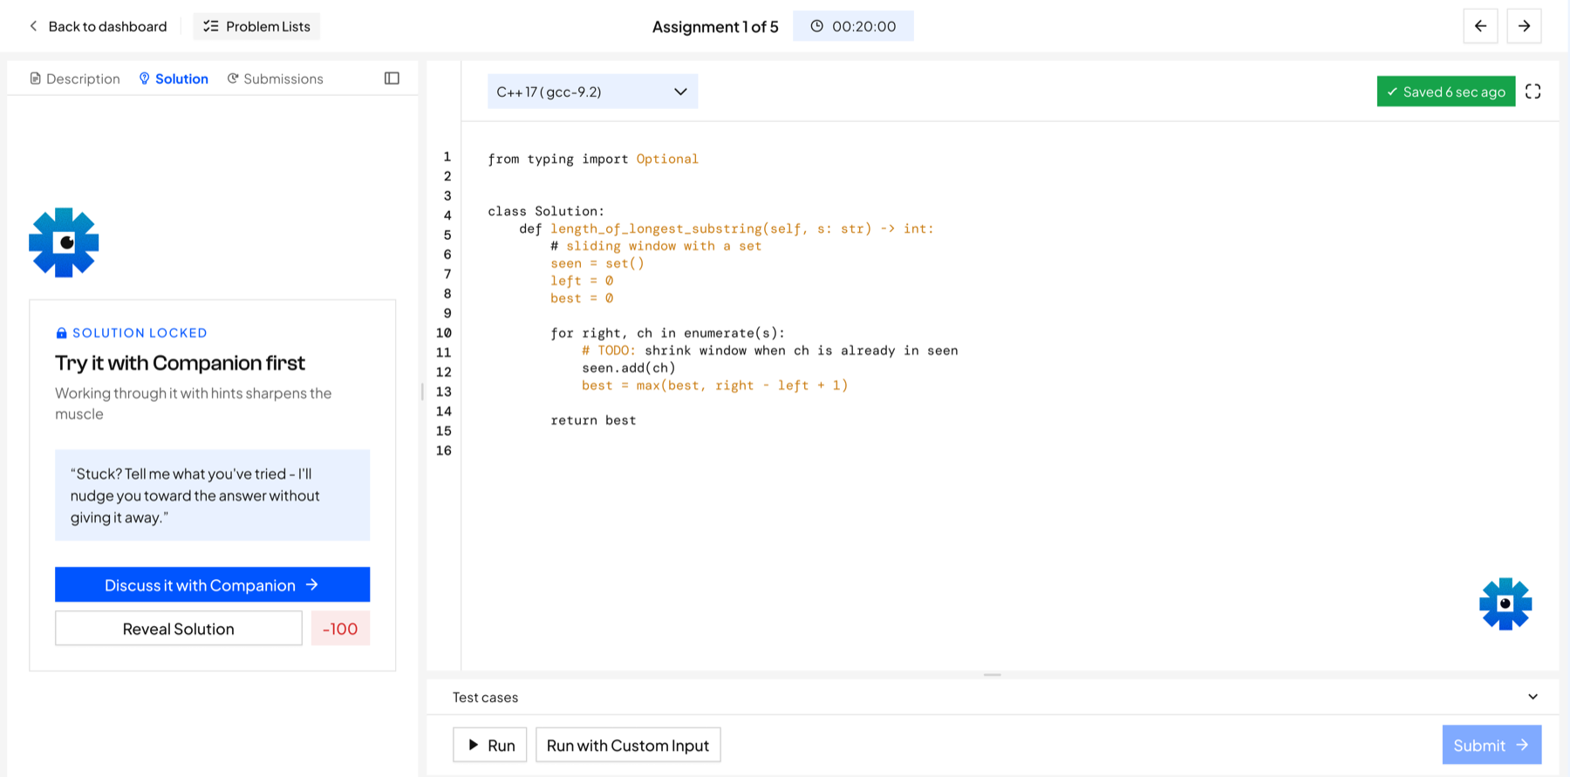
Task: Click the code line 'class Solution:'
Action: [546, 211]
